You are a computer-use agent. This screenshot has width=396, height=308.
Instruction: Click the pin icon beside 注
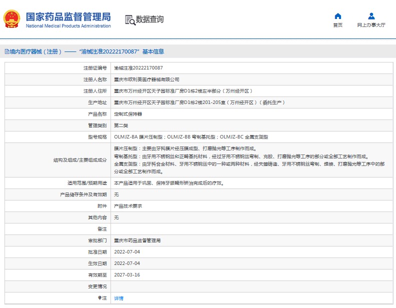click(99, 298)
